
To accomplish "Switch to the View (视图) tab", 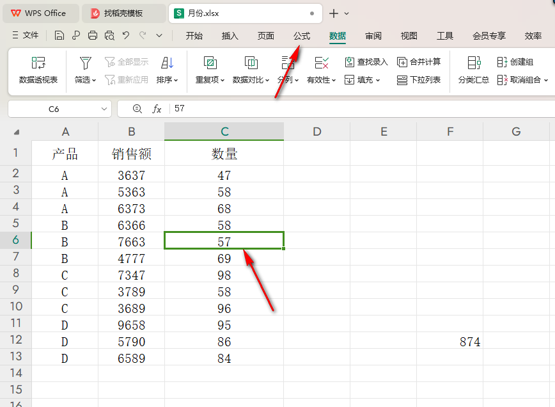I will tap(409, 36).
